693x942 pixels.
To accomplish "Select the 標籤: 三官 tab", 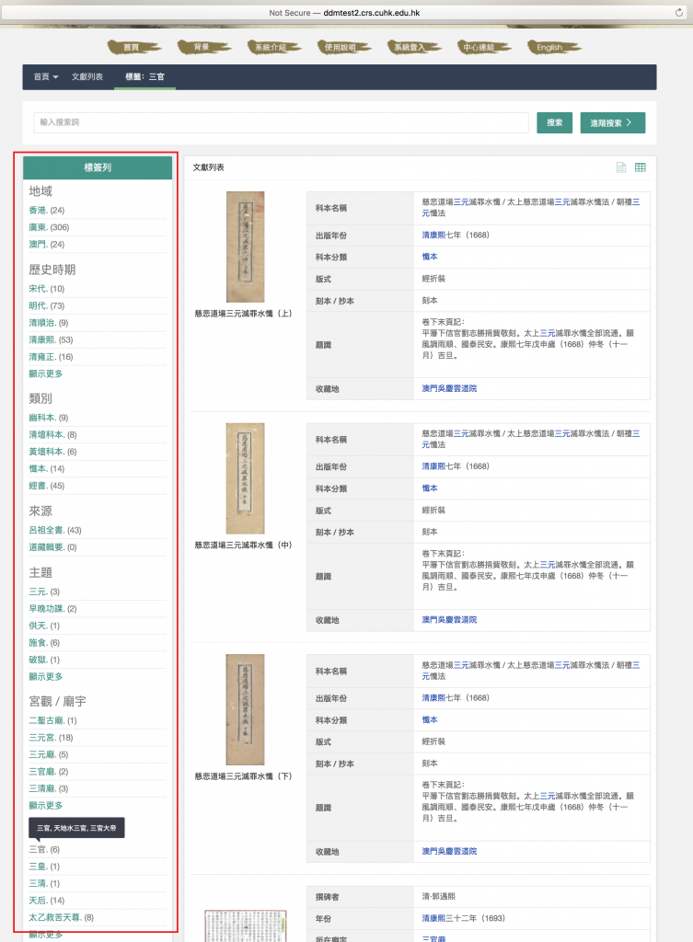I will click(144, 76).
